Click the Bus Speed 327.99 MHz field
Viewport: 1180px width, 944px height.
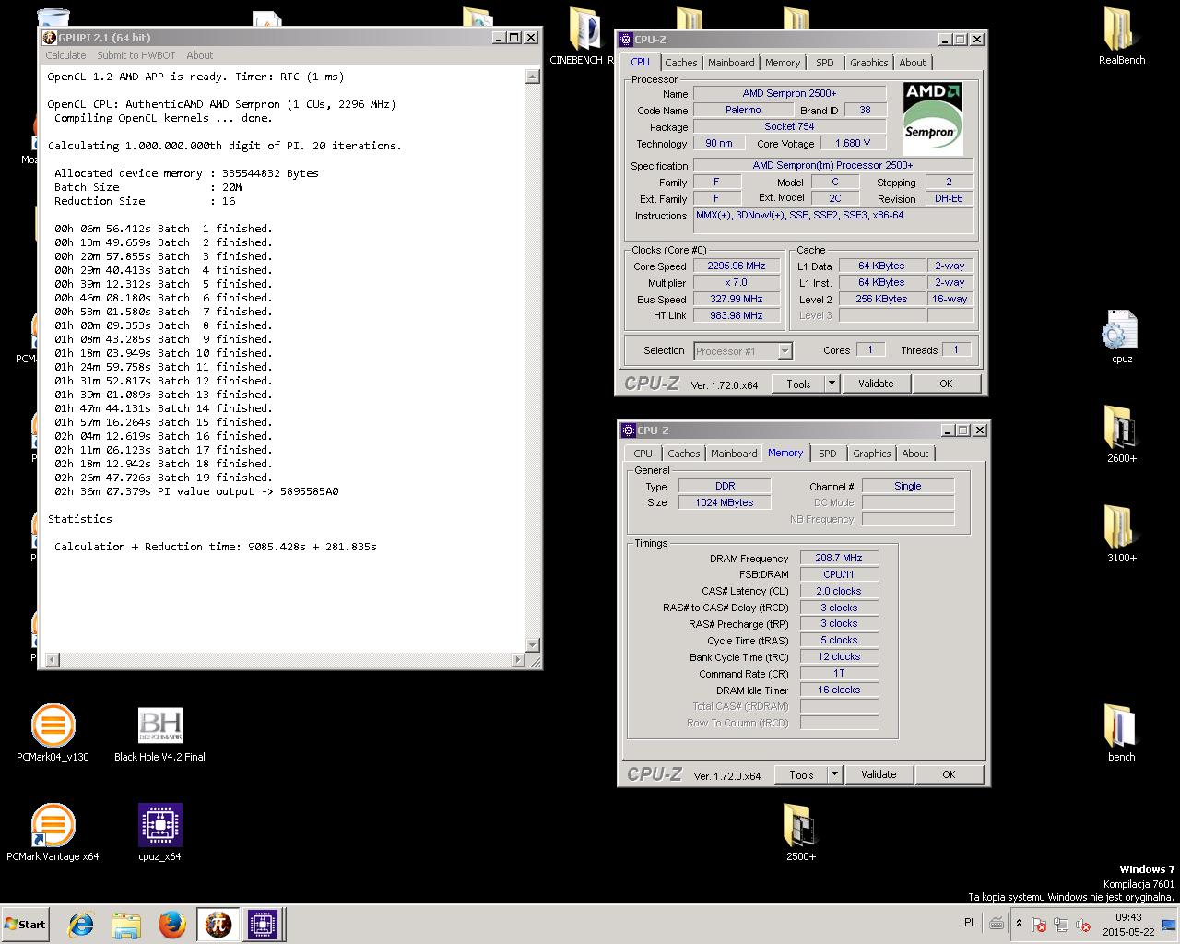click(x=737, y=299)
